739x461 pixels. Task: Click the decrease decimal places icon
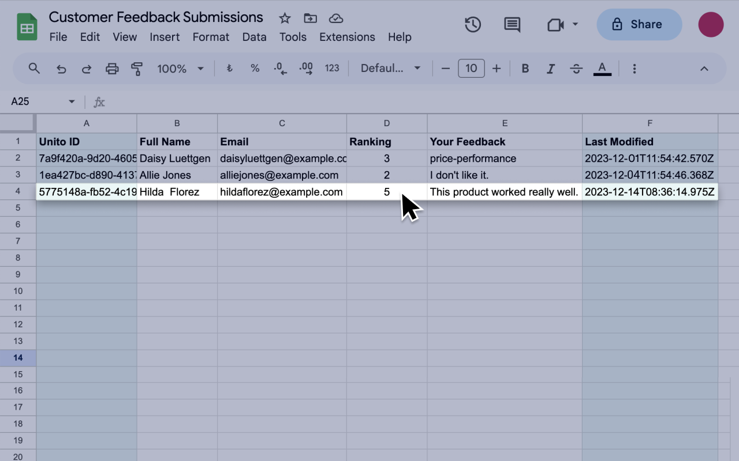pos(279,68)
